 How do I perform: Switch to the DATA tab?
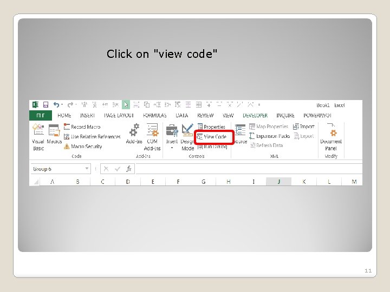tap(182, 116)
